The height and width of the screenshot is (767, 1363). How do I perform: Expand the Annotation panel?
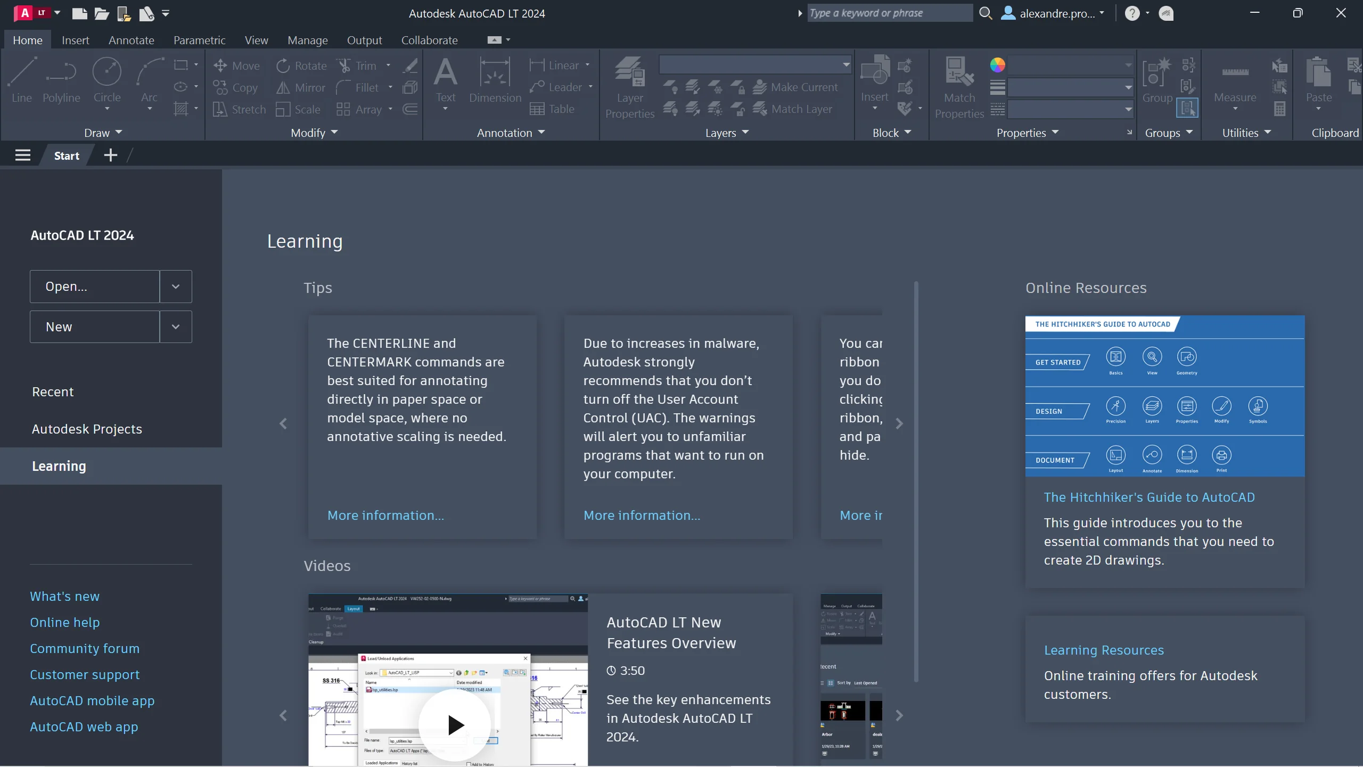click(x=511, y=133)
